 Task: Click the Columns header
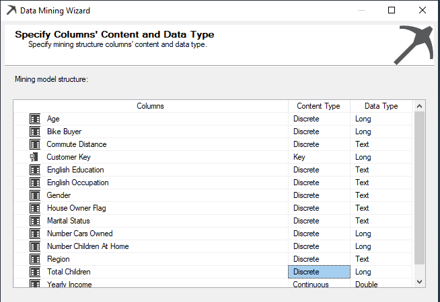click(150, 106)
